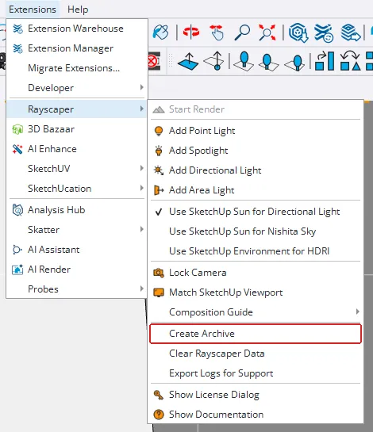This screenshot has width=373, height=432.
Task: Choose Add Area Light
Action: pyautogui.click(x=256, y=190)
